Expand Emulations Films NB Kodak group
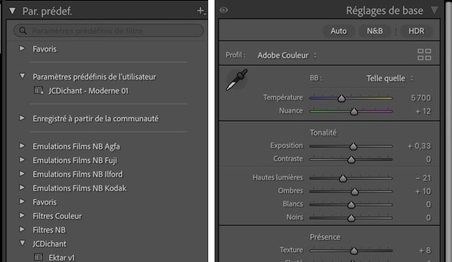 click(22, 187)
